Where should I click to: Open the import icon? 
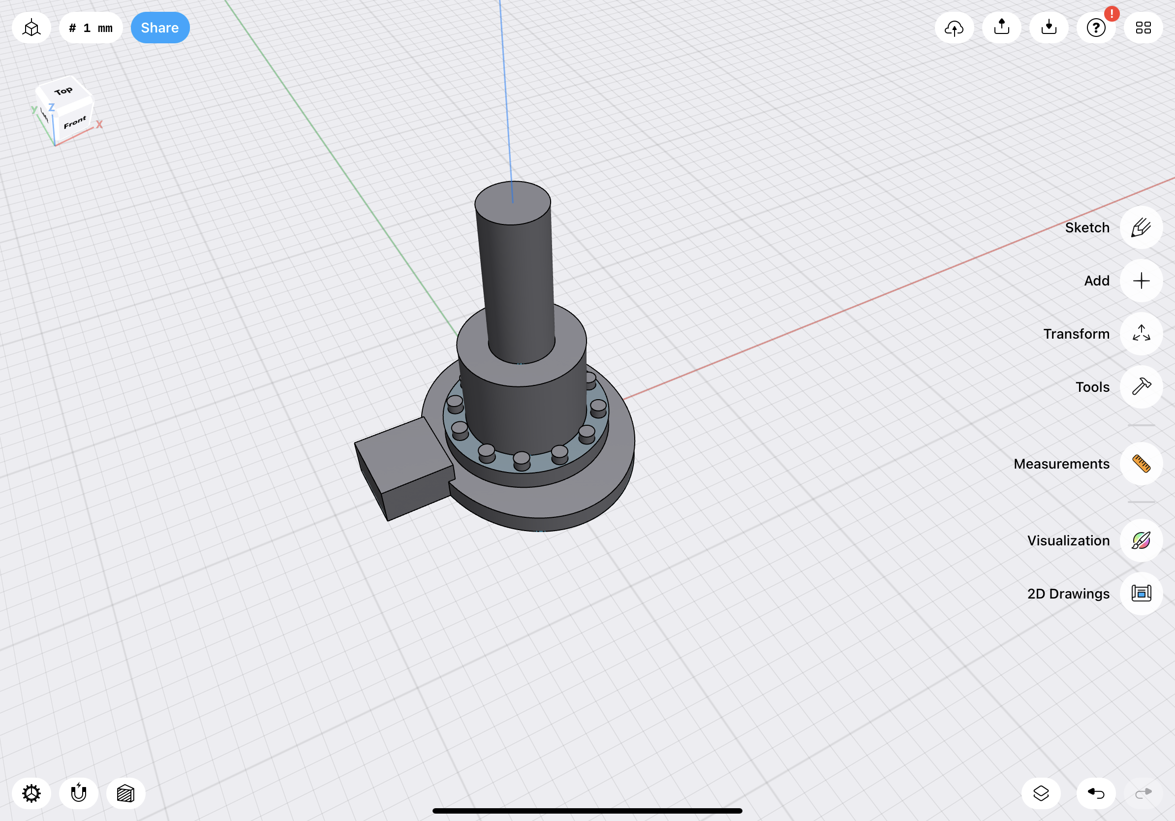tap(1049, 28)
